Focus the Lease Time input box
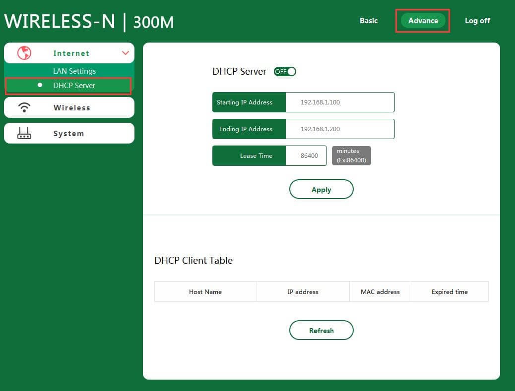This screenshot has width=515, height=391. click(306, 155)
